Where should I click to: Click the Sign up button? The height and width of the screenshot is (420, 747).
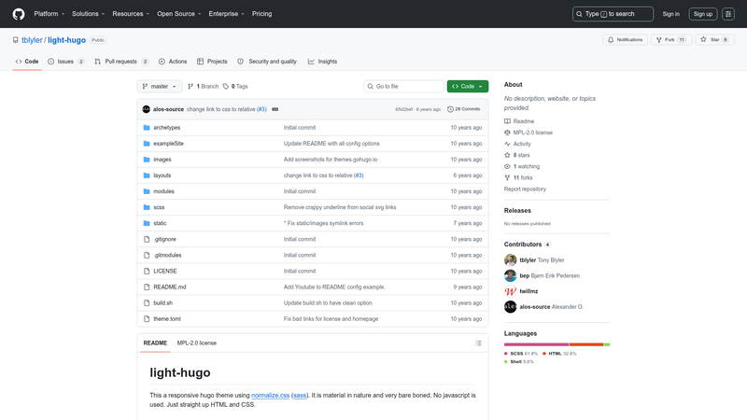point(703,14)
